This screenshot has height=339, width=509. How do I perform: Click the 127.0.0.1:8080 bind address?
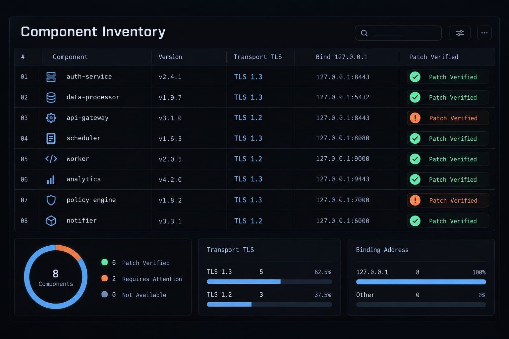pos(343,138)
